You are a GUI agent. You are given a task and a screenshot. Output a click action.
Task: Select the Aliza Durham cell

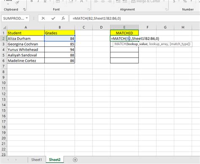pos(26,38)
